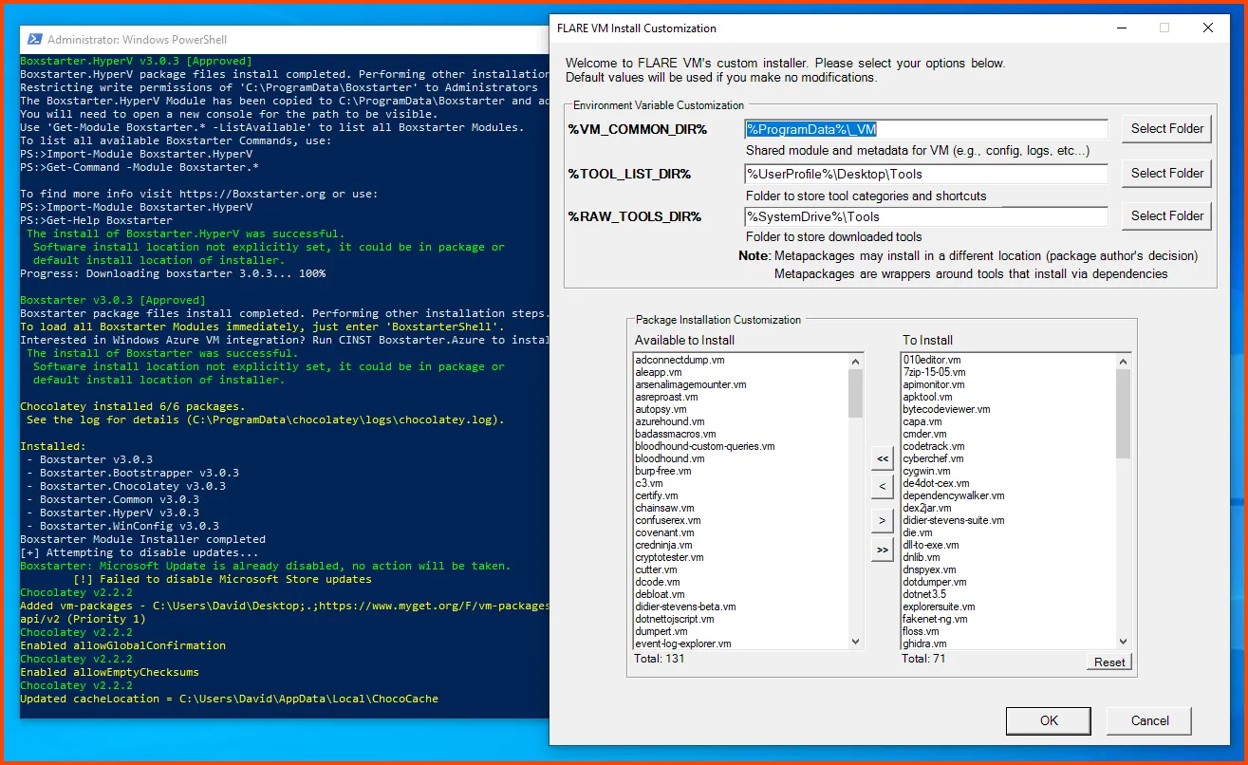
Task: Select cryptotester.vm package
Action: pyautogui.click(x=669, y=558)
